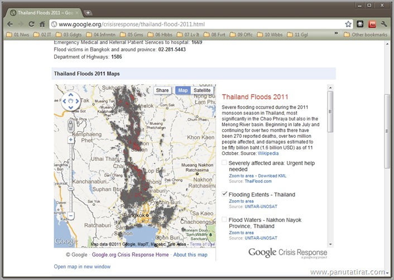Switch to the Satellite view tab
The image size is (394, 280).
[x=202, y=90]
